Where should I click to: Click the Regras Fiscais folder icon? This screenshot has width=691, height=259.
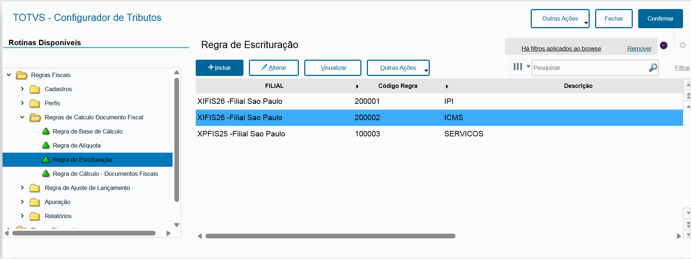tap(22, 75)
